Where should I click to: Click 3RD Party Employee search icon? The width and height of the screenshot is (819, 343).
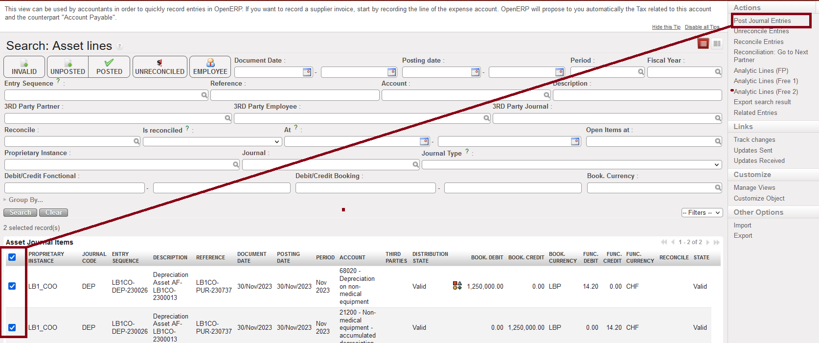(x=487, y=118)
